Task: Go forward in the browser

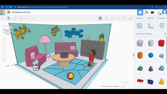Action: click(7, 7)
